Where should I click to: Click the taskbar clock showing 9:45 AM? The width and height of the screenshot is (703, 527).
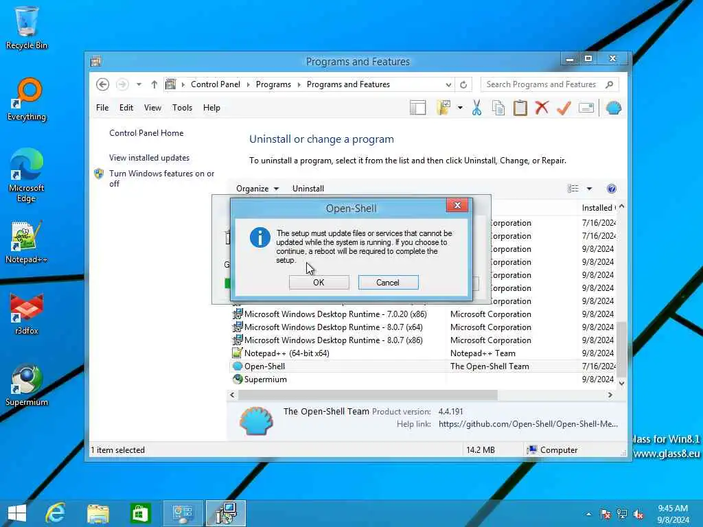(673, 514)
